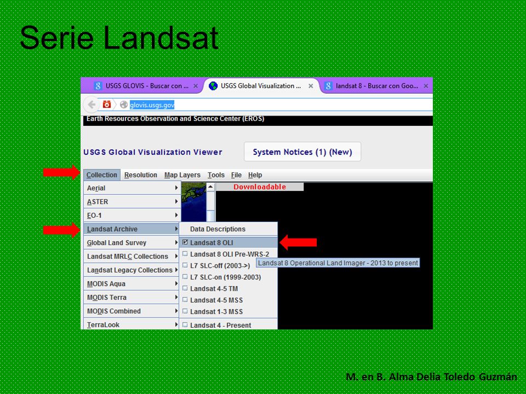Click the red Downloadable label
Image resolution: width=526 pixels, height=394 pixels.
tap(260, 187)
